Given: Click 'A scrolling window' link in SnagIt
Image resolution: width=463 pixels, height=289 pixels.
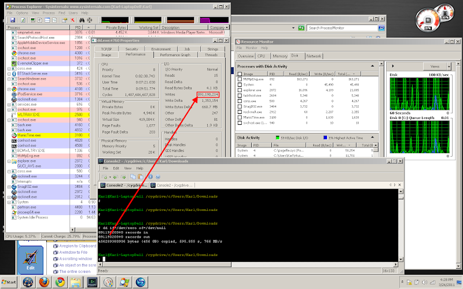Looking at the screenshot, I should (76, 258).
